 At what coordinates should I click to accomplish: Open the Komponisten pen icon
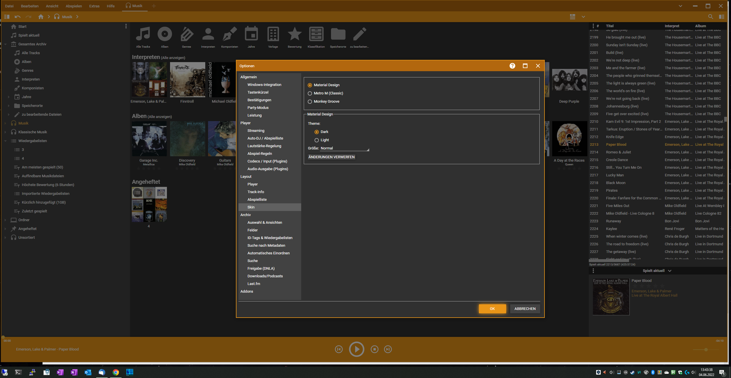[x=230, y=34]
